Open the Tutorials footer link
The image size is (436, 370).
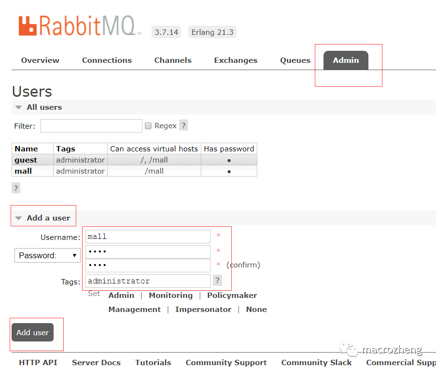pyautogui.click(x=153, y=362)
